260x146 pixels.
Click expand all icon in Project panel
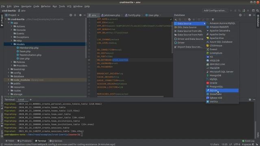pos(75,15)
